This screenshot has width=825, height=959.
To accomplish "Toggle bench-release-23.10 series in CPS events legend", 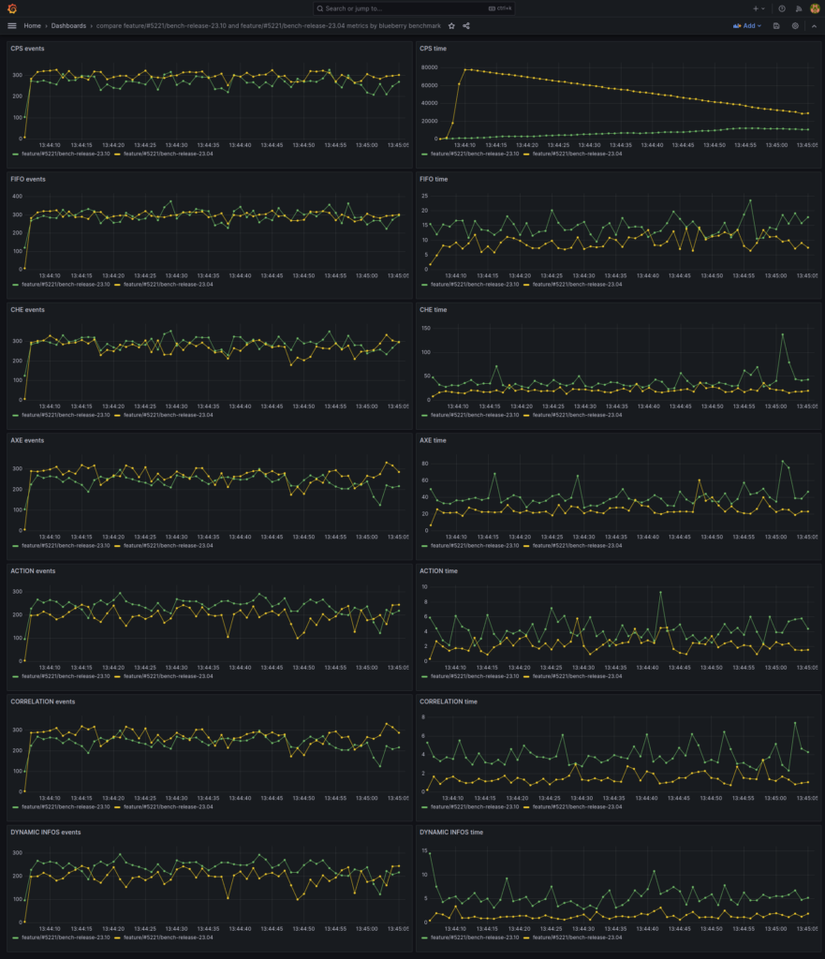I will pyautogui.click(x=66, y=155).
